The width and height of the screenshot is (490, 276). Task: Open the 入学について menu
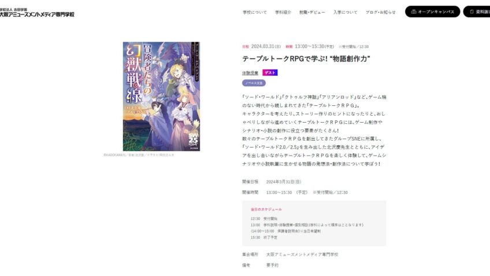[x=345, y=12]
